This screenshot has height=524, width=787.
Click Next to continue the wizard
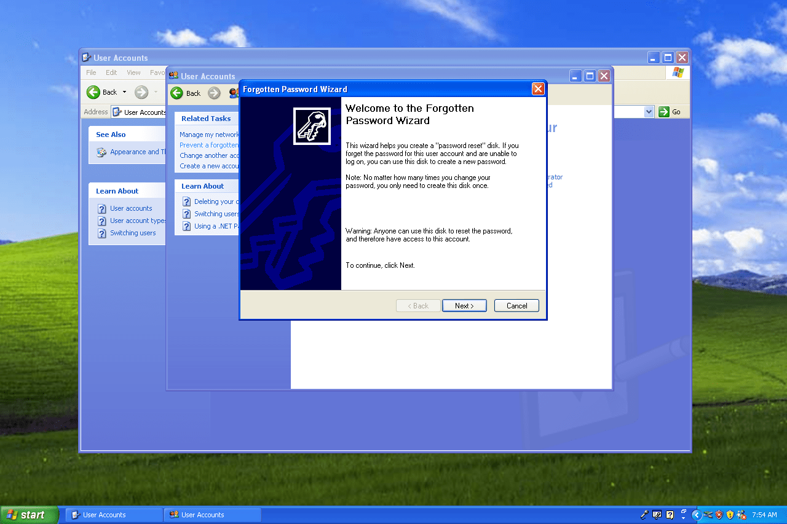click(464, 305)
